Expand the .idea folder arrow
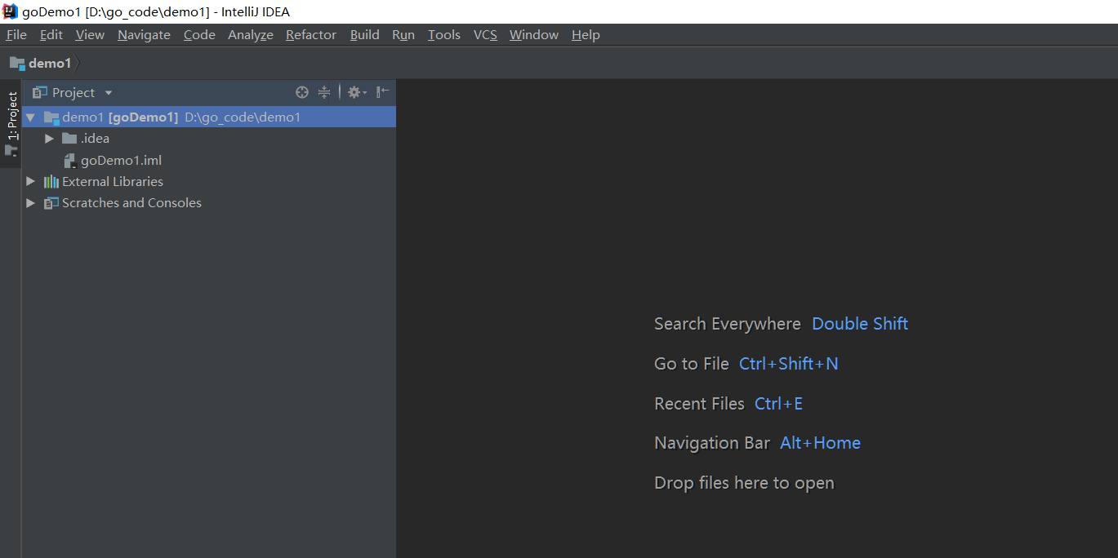 pyautogui.click(x=49, y=139)
